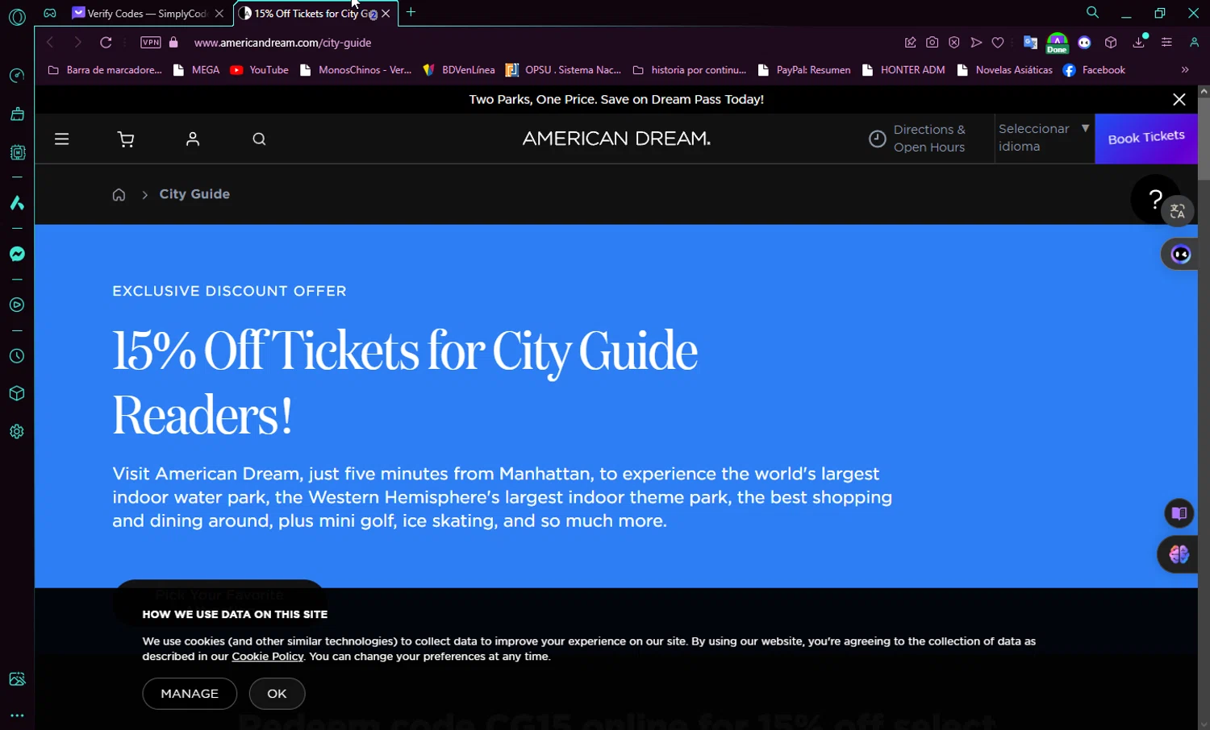View site security lock info
Screen dimensions: 1210x730
pyautogui.click(x=173, y=43)
